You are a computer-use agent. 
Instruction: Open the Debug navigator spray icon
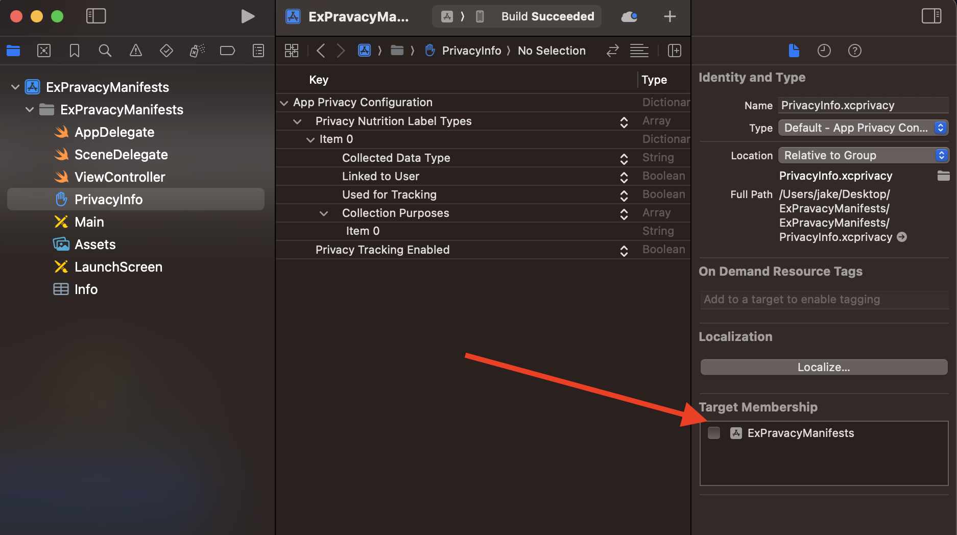point(197,51)
